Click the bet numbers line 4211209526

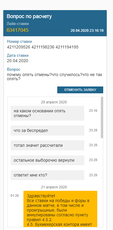point(43,47)
